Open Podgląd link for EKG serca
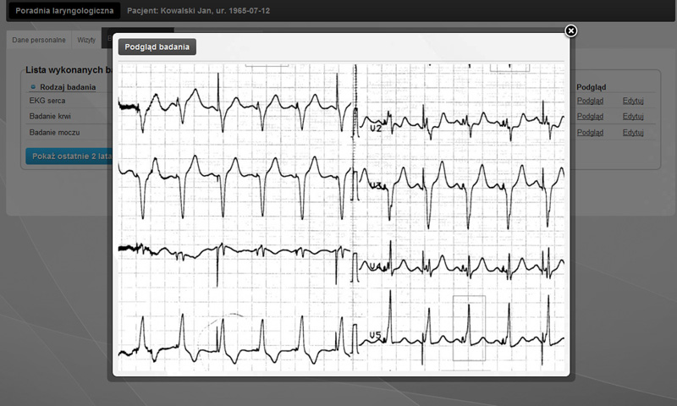Image resolution: width=677 pixels, height=406 pixels. point(590,101)
